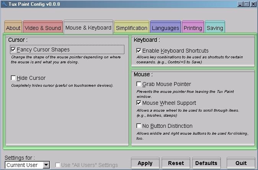Turn off Mouse Wheel Support
Viewport: 258px width, 170px height.
click(139, 103)
